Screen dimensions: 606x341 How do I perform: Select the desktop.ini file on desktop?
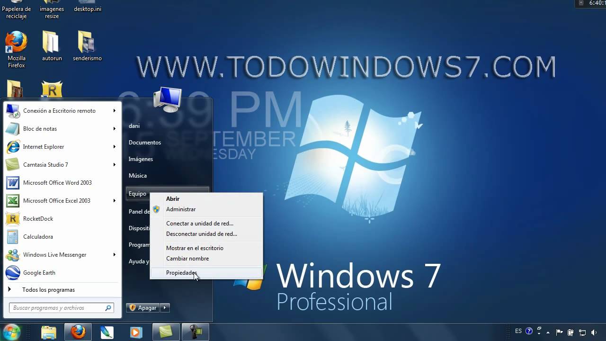[x=88, y=6]
